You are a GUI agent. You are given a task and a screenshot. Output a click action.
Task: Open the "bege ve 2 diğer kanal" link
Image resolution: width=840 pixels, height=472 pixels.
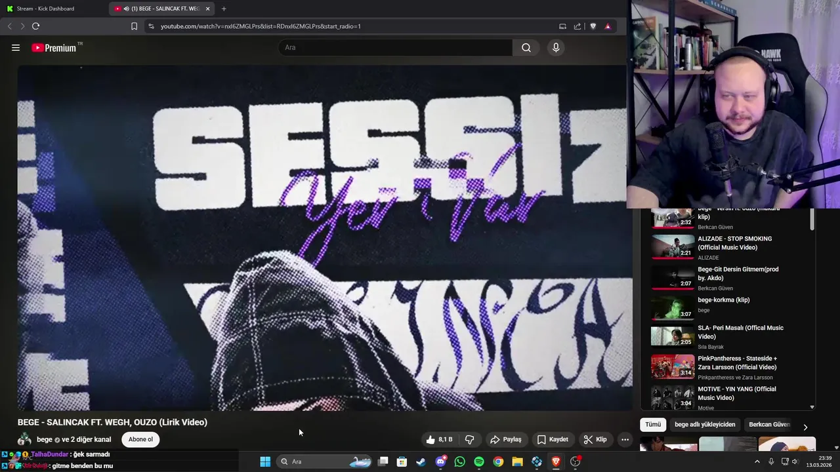[73, 439]
